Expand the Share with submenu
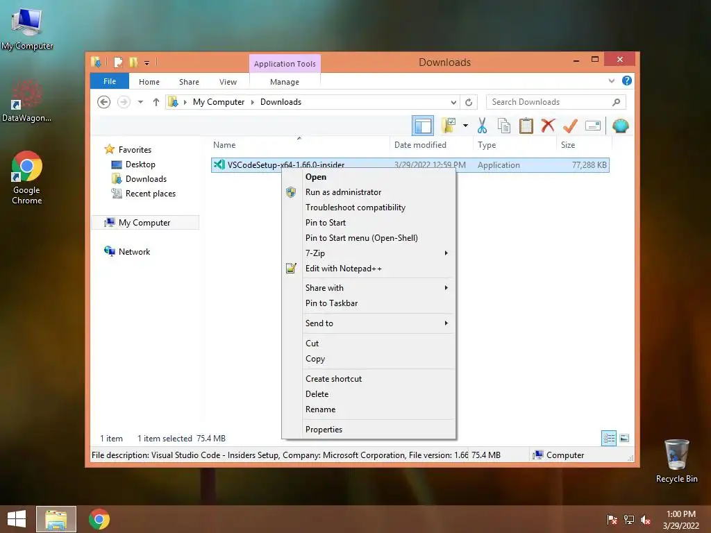Image resolution: width=711 pixels, height=533 pixels. tap(369, 288)
